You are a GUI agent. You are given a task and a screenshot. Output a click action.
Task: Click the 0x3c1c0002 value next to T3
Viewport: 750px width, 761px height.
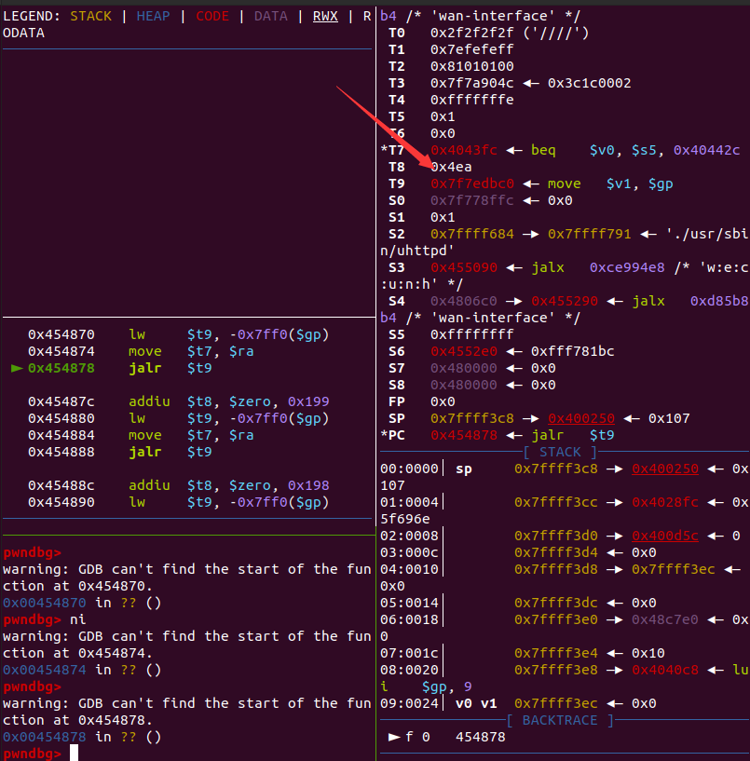(590, 83)
